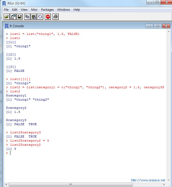Viewport: 172px width, 187px height.
Task: Close the R Console window
Action: pos(166,26)
